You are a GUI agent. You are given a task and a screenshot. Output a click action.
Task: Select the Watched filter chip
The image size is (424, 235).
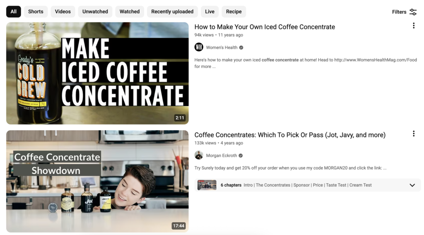pos(130,12)
